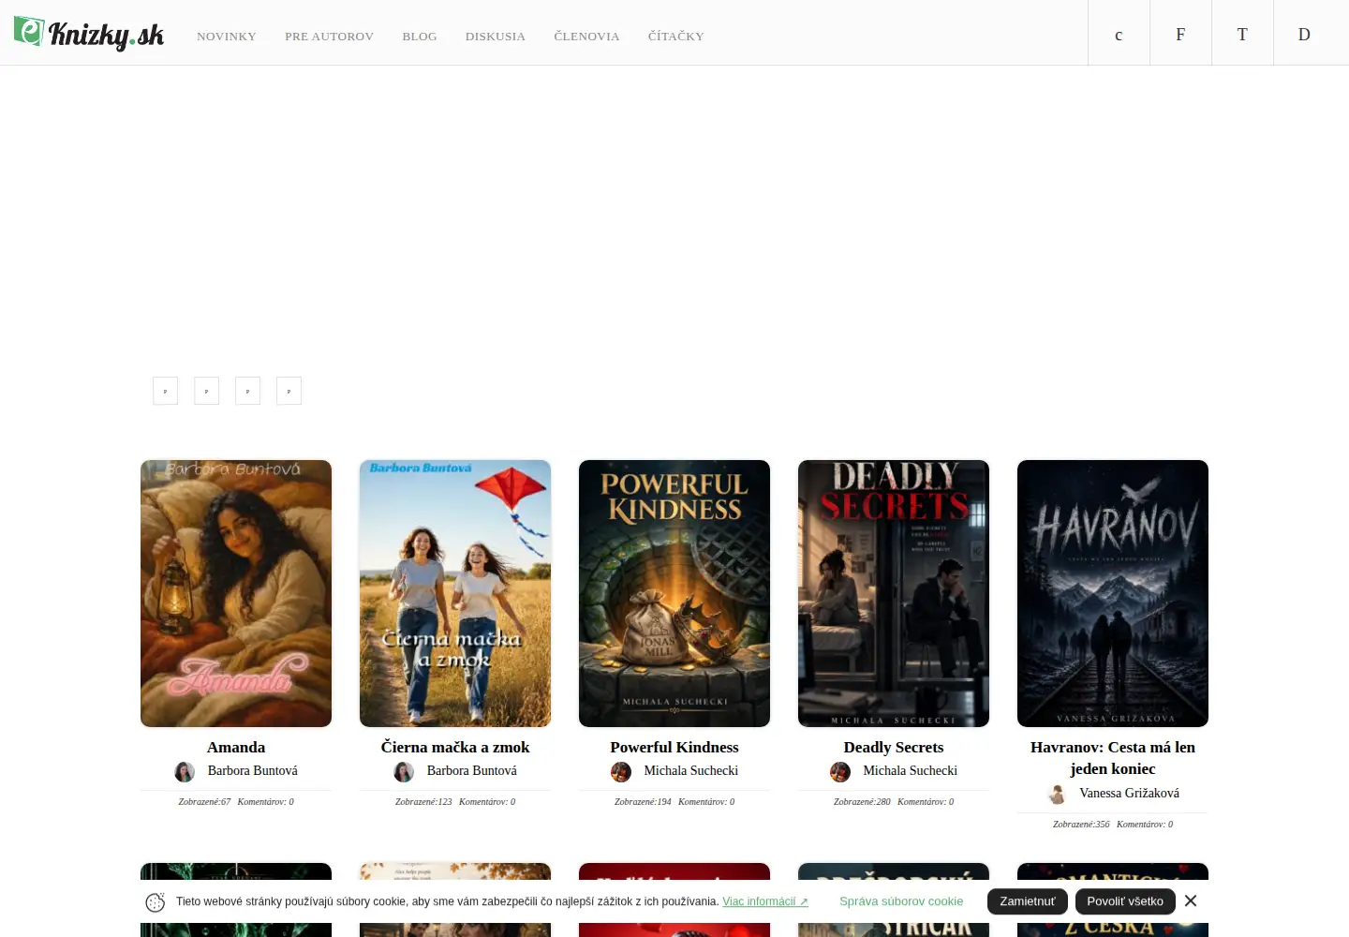Screen dimensions: 1349x937
Task: Click 'Zobrazené:123' under Čierna mačka a zmok
Action: pyautogui.click(x=423, y=802)
